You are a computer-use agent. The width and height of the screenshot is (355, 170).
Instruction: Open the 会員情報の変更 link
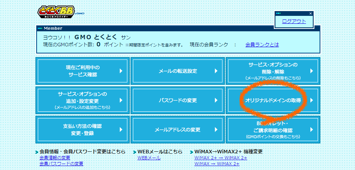coord(55,158)
